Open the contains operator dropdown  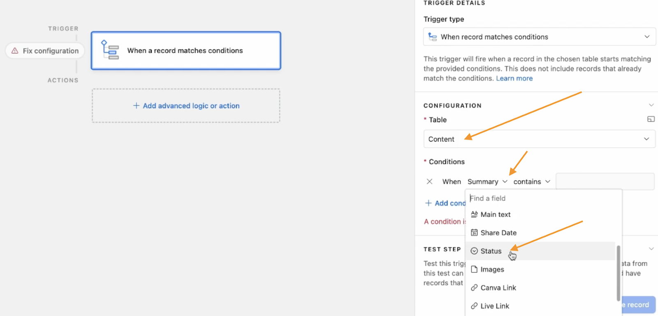pos(531,181)
